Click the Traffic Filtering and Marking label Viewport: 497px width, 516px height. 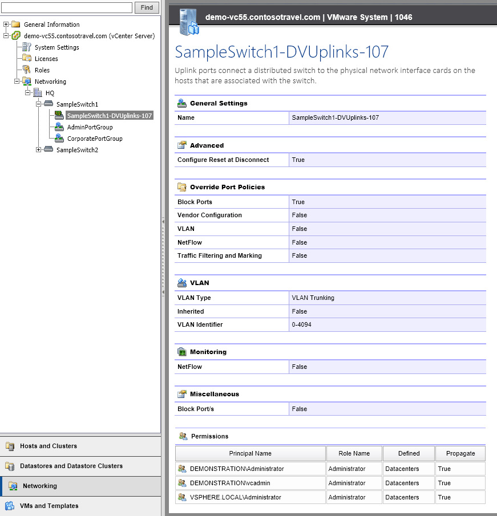(219, 255)
